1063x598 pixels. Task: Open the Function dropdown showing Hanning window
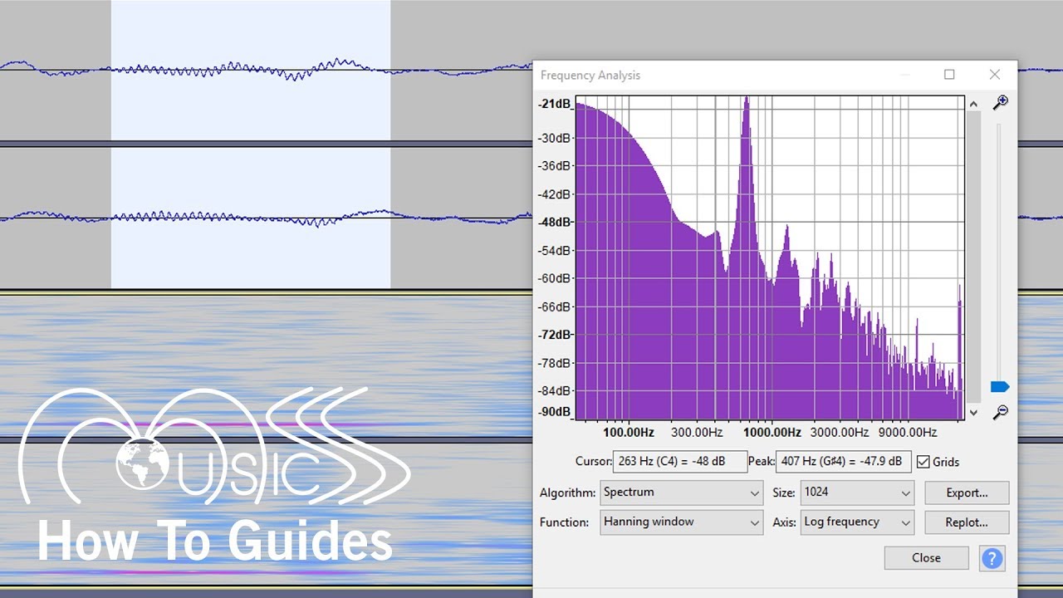click(681, 522)
